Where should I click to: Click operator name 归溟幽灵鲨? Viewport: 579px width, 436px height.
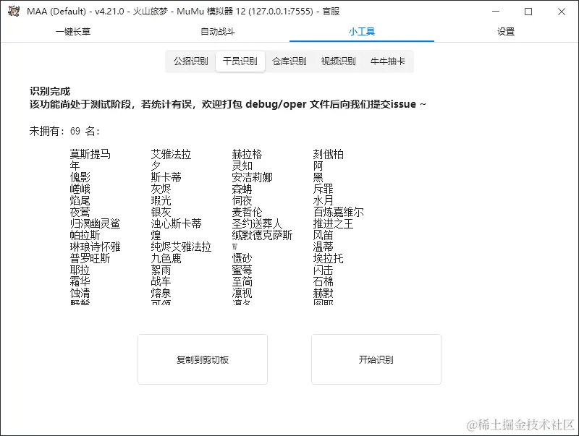coord(96,223)
